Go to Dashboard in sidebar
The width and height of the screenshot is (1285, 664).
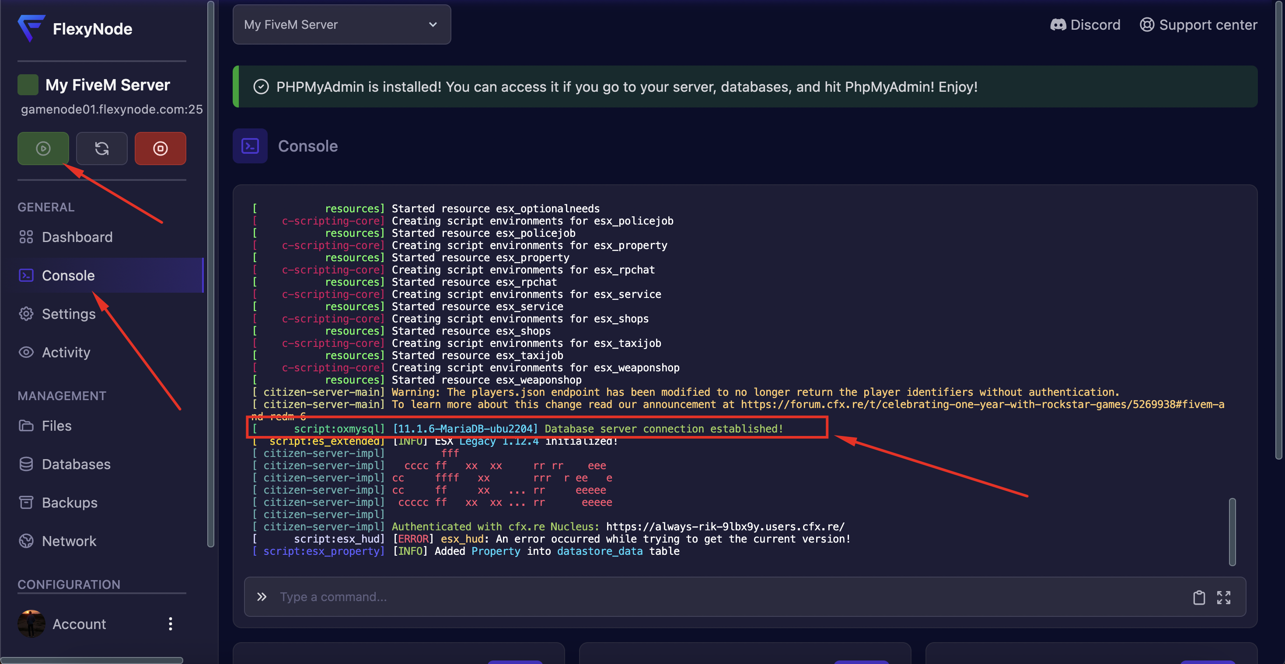coord(77,237)
